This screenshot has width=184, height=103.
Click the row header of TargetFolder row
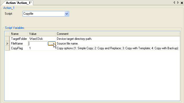pyautogui.click(x=7, y=39)
